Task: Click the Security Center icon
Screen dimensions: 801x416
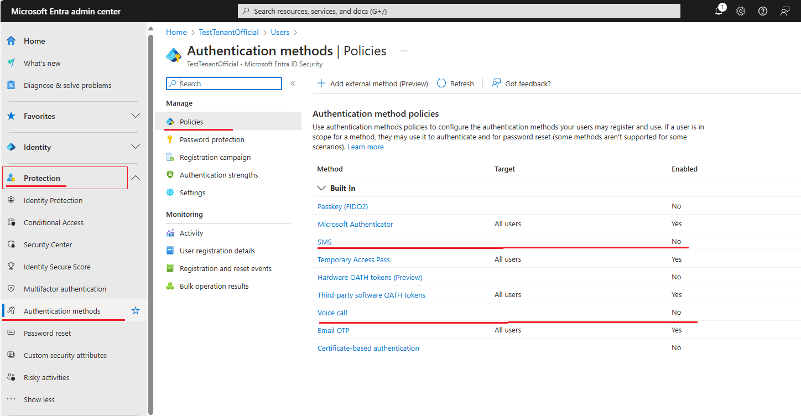Action: (x=11, y=245)
